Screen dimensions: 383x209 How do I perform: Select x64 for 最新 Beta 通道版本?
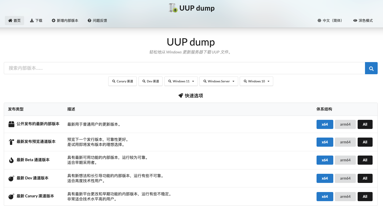325,160
